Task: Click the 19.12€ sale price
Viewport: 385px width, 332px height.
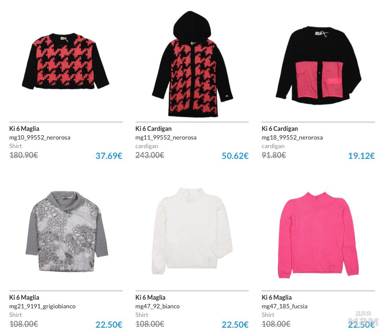Action: click(x=361, y=155)
